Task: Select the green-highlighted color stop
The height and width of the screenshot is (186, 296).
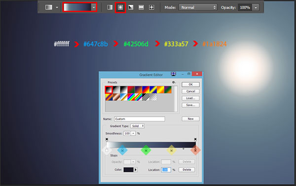Action: [146, 150]
